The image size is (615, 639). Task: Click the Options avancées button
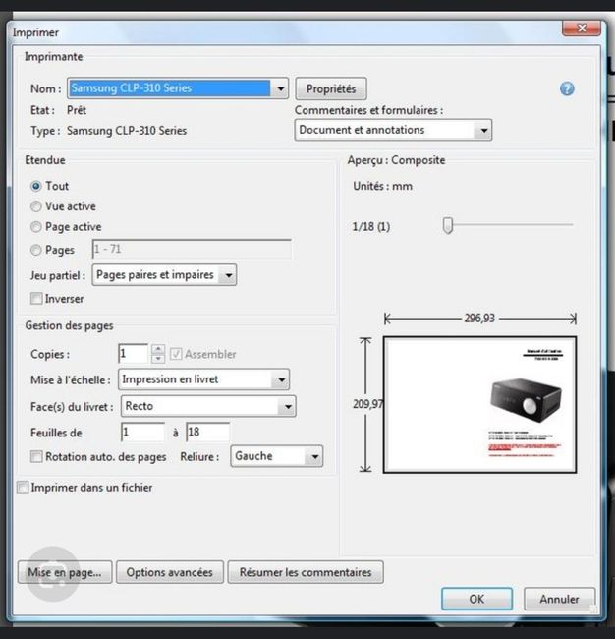click(x=169, y=572)
